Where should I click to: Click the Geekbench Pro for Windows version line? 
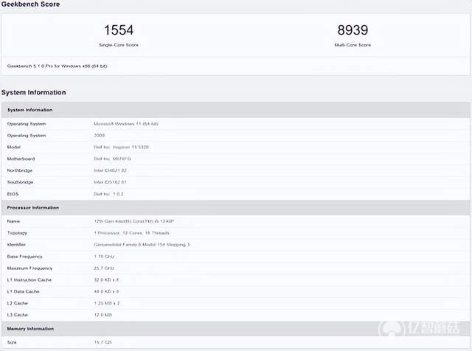[x=58, y=66]
